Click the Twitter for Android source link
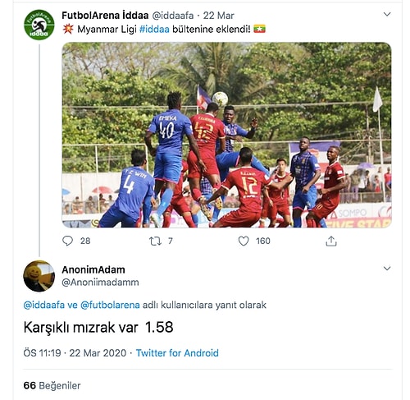 pyautogui.click(x=177, y=353)
